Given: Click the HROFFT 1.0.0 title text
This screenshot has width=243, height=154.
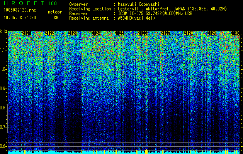Looking at the screenshot, I should click(x=31, y=3).
